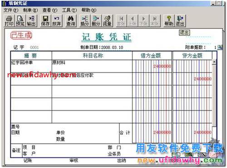The image size is (227, 168).
Task: Click the 退出 tooltip label near top right
Action: pos(184,32)
